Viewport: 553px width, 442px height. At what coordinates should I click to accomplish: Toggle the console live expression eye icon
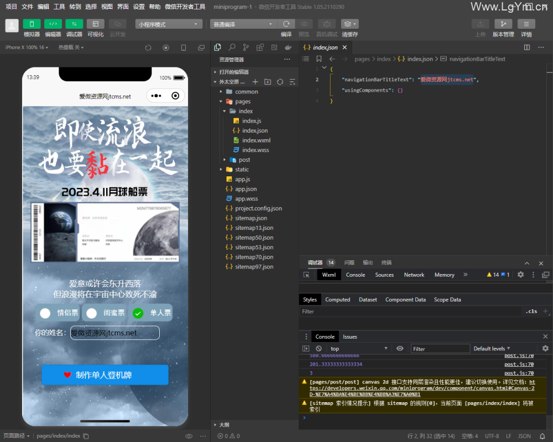[400, 348]
